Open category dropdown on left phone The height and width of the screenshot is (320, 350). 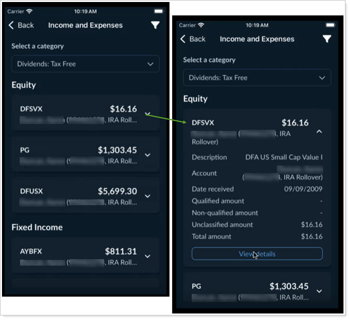pyautogui.click(x=85, y=64)
